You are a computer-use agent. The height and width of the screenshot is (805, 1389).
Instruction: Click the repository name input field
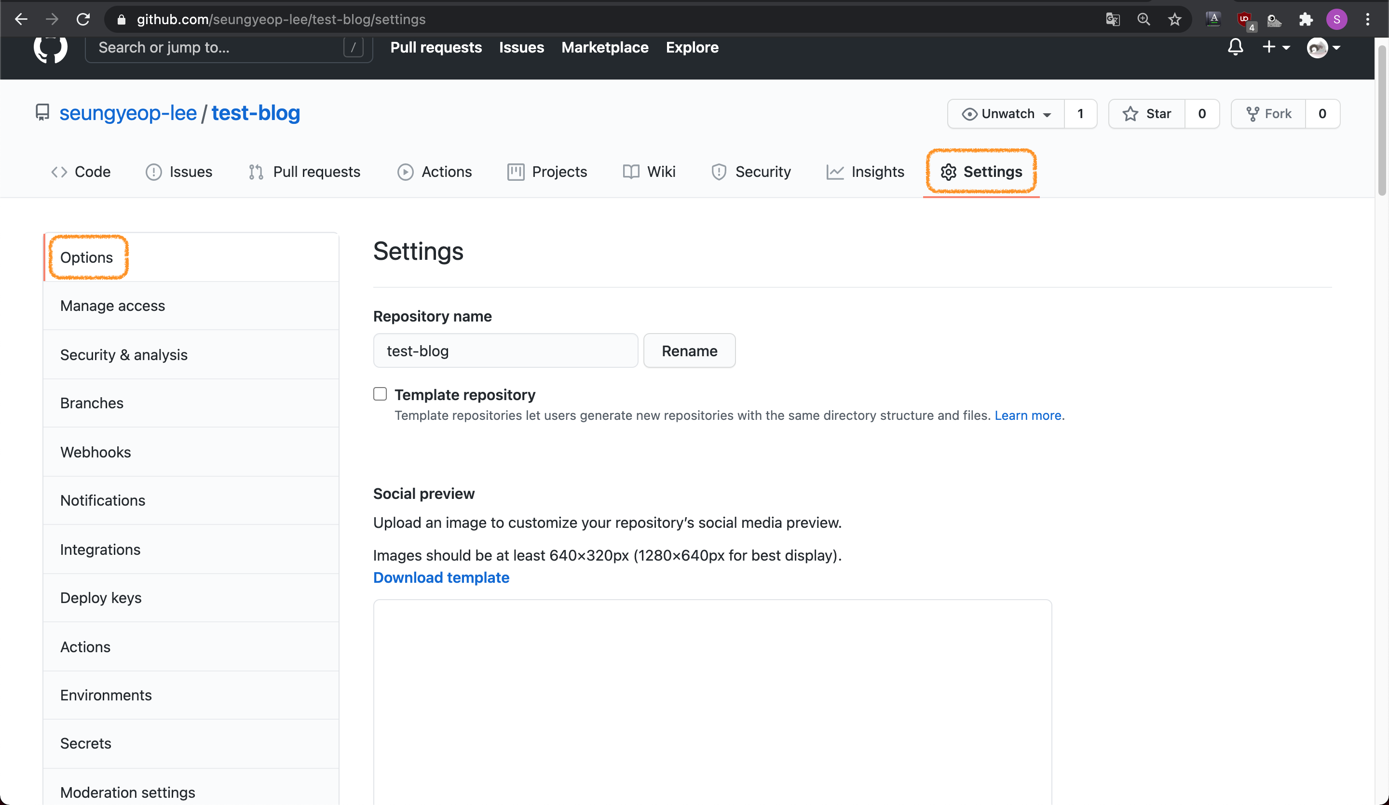[x=505, y=350]
